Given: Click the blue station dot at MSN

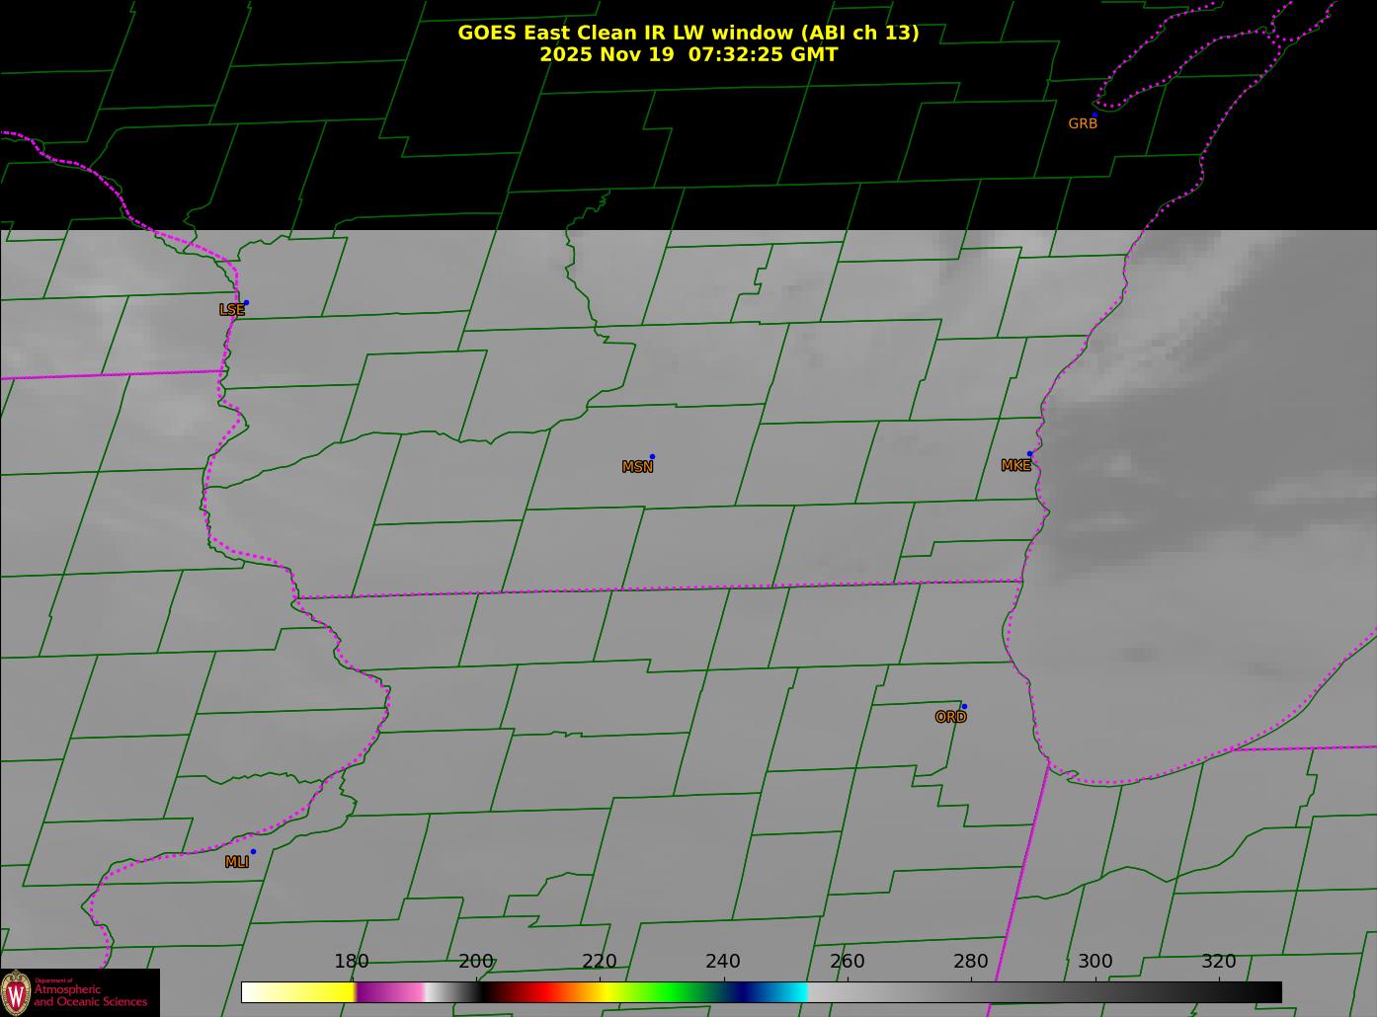Looking at the screenshot, I should tap(652, 457).
